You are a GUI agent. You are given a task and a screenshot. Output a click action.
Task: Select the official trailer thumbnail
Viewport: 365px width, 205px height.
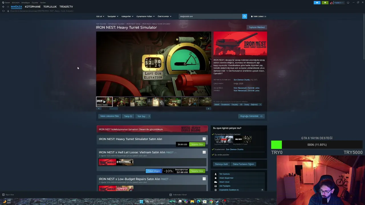pos(104,102)
